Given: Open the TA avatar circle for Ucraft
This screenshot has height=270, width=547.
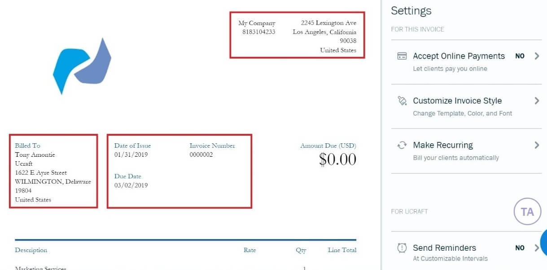Looking at the screenshot, I should (x=526, y=211).
